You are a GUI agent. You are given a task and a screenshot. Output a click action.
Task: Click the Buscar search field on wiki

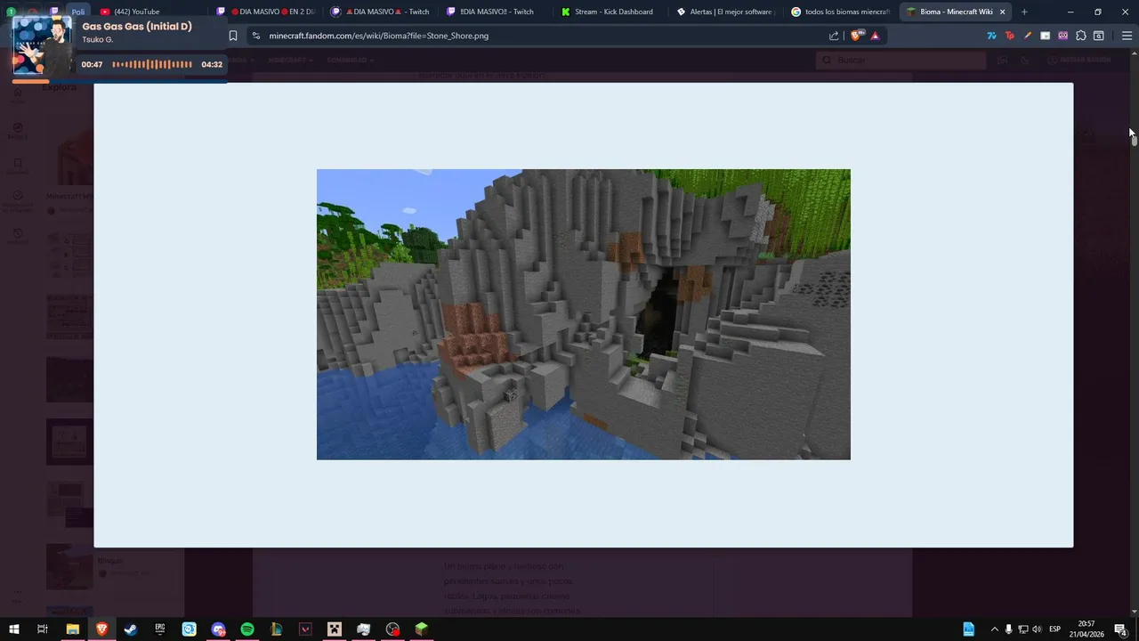[x=901, y=60]
